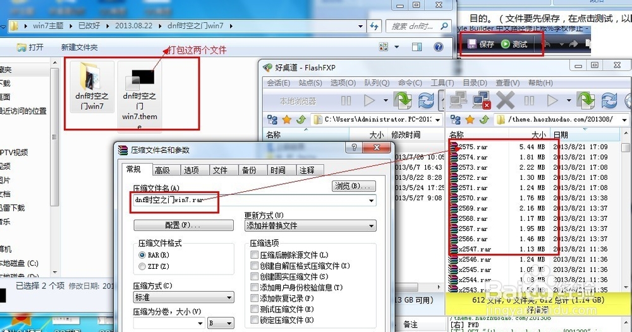This screenshot has height=332, width=632.
Task: Enable 压缩后删除源文件 checkbox
Action: pos(254,255)
